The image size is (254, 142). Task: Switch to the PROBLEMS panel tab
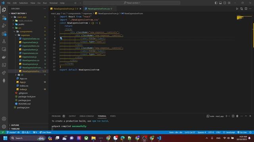56,116
